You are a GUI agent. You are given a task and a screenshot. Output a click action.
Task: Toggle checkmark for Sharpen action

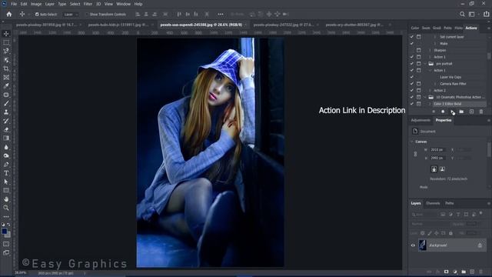pyautogui.click(x=412, y=50)
